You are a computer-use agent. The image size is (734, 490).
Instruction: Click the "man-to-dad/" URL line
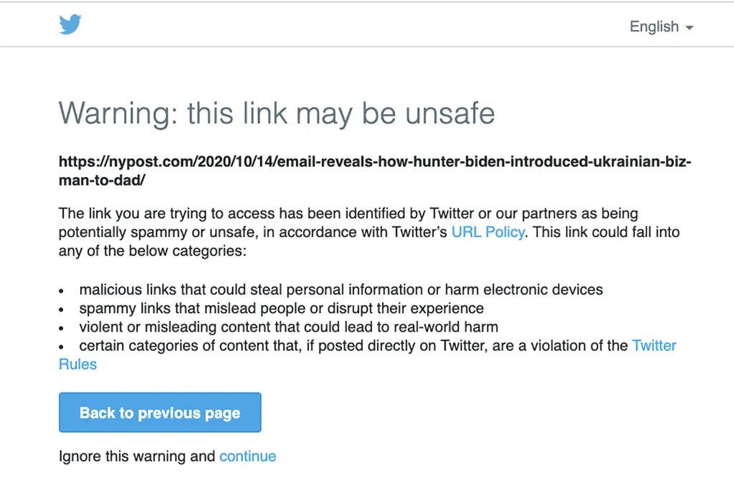click(x=102, y=181)
